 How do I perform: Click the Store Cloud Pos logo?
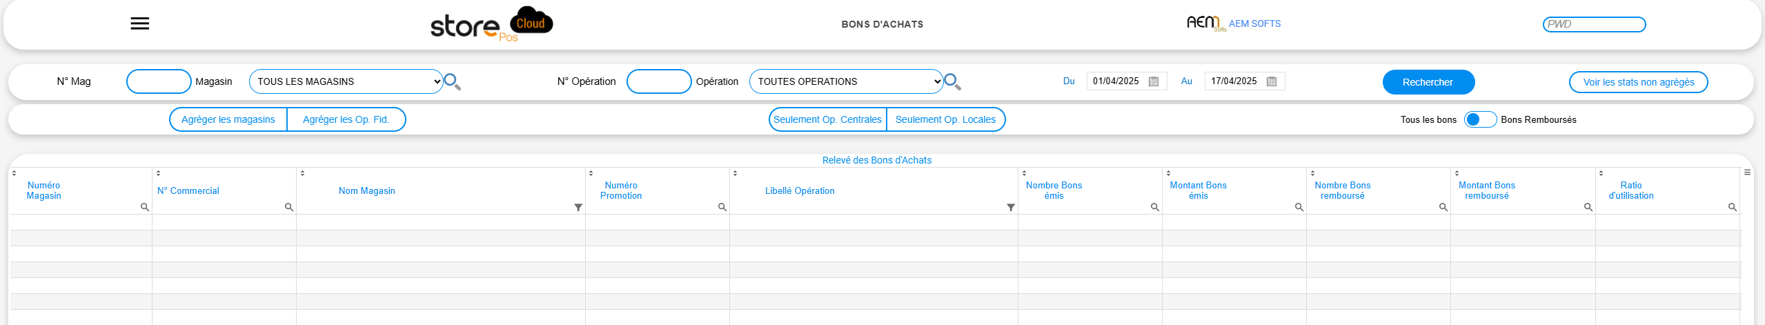(x=491, y=24)
